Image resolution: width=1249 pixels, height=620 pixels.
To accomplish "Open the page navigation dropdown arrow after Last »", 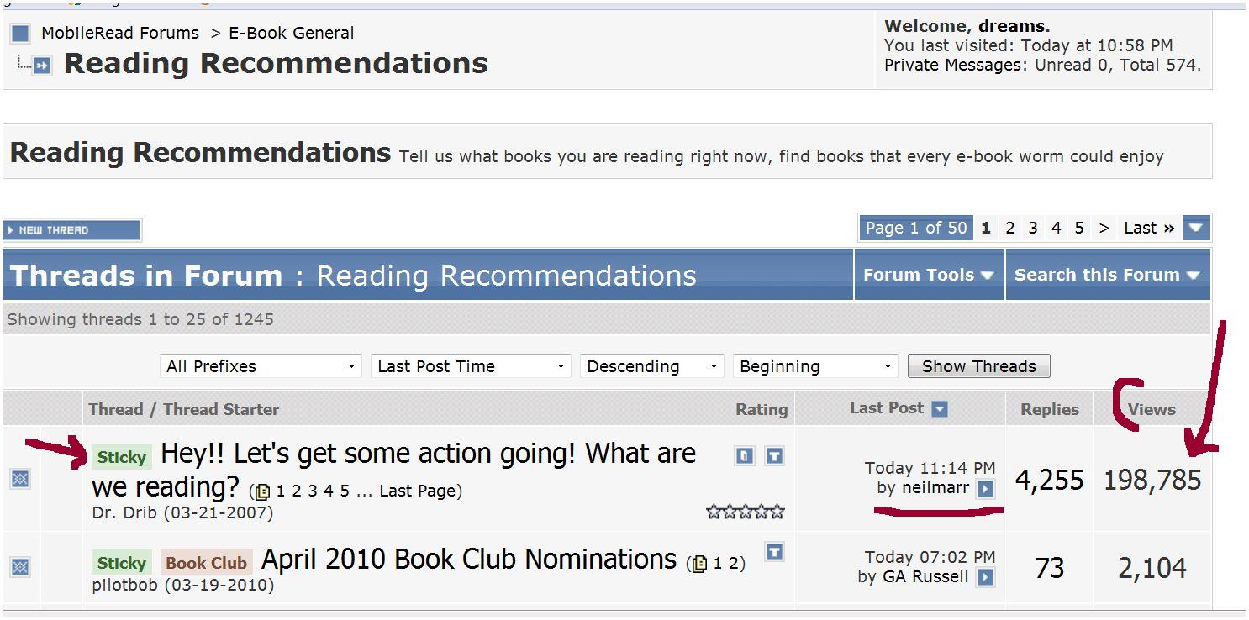I will click(x=1196, y=228).
